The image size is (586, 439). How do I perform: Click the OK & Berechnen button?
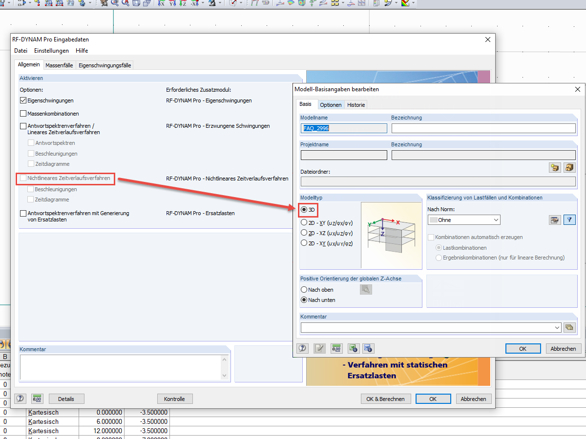click(386, 399)
